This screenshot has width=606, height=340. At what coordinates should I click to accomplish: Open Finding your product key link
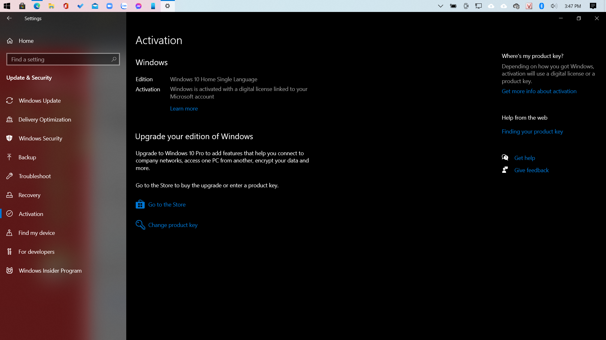pos(532,132)
